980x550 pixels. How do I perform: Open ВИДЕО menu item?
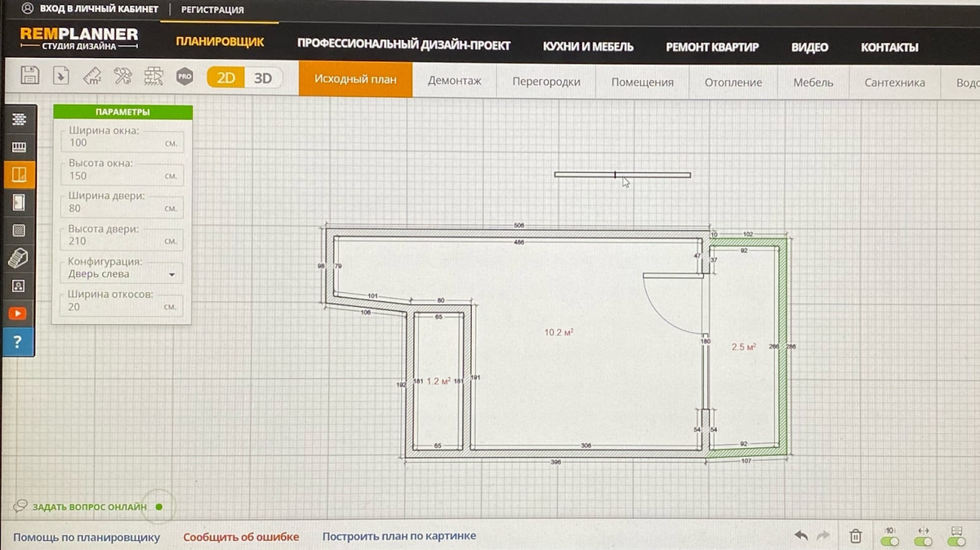point(809,47)
